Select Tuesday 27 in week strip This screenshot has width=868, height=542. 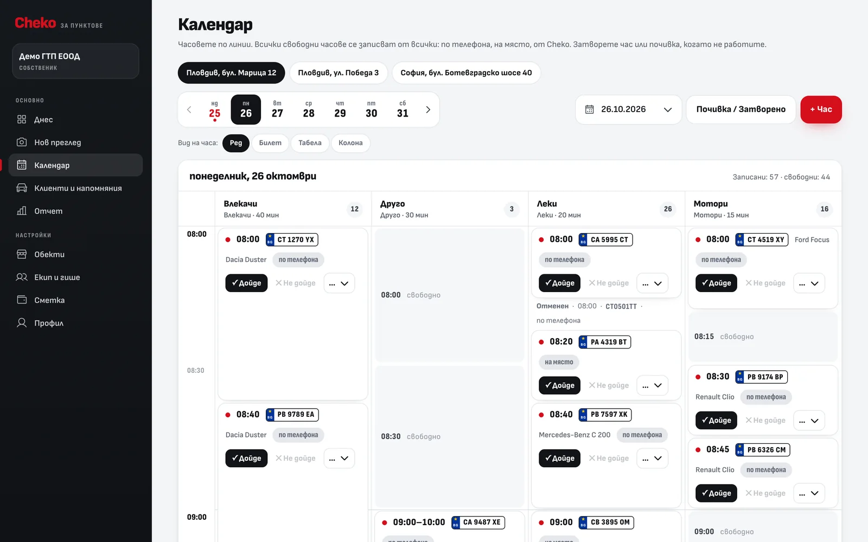tap(277, 109)
